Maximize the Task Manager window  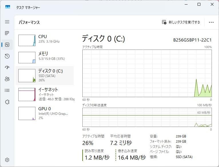tap(199, 4)
